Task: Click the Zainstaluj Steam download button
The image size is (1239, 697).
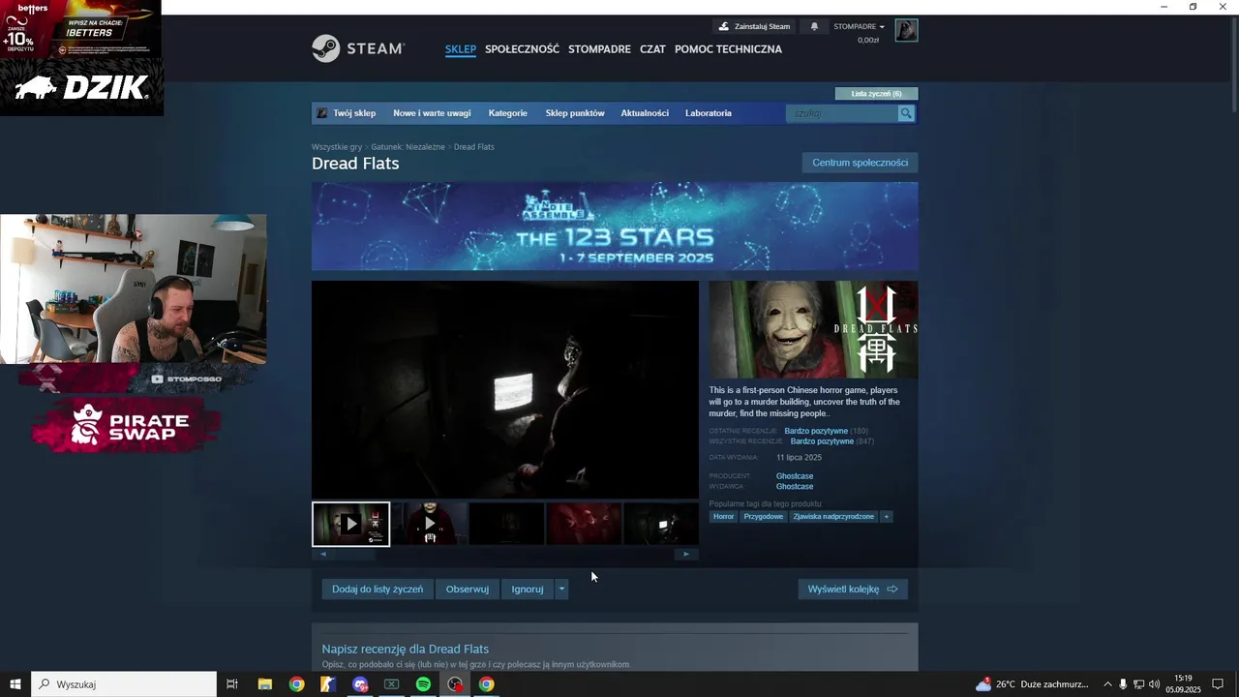Action: [x=754, y=27]
